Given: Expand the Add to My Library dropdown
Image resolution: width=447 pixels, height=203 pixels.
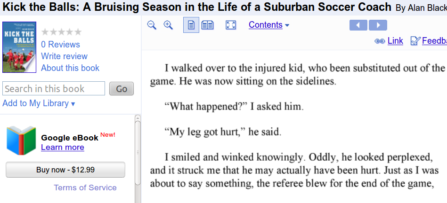Looking at the screenshot, I should click(39, 103).
